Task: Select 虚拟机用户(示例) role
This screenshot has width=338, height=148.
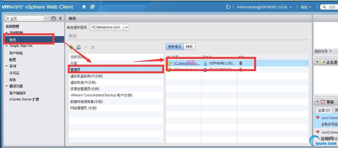Action: [x=116, y=82]
